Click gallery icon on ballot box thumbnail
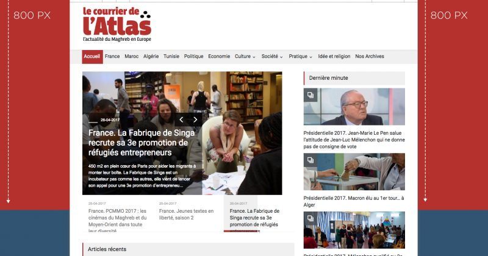 click(310, 160)
